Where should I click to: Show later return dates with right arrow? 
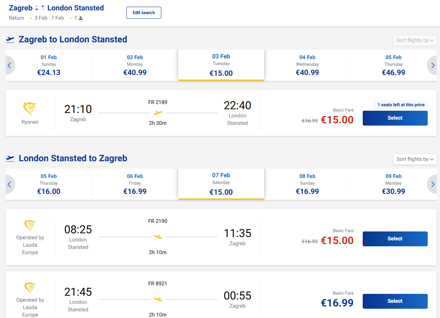pyautogui.click(x=432, y=184)
